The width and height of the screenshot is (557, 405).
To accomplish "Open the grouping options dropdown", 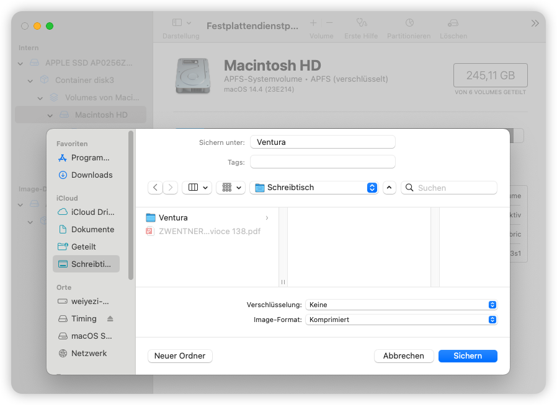I will [231, 188].
